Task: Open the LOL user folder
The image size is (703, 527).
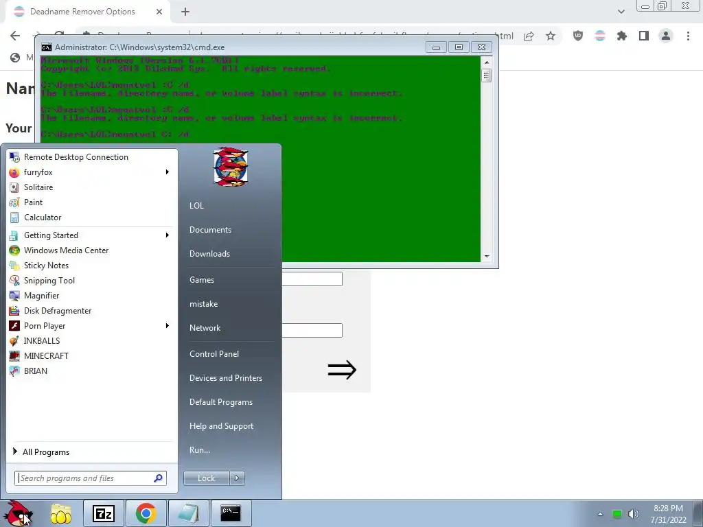Action: click(x=196, y=206)
